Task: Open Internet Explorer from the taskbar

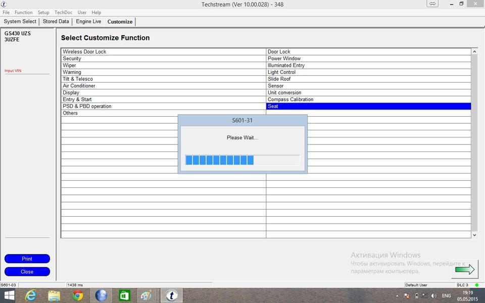Action: tap(31, 295)
